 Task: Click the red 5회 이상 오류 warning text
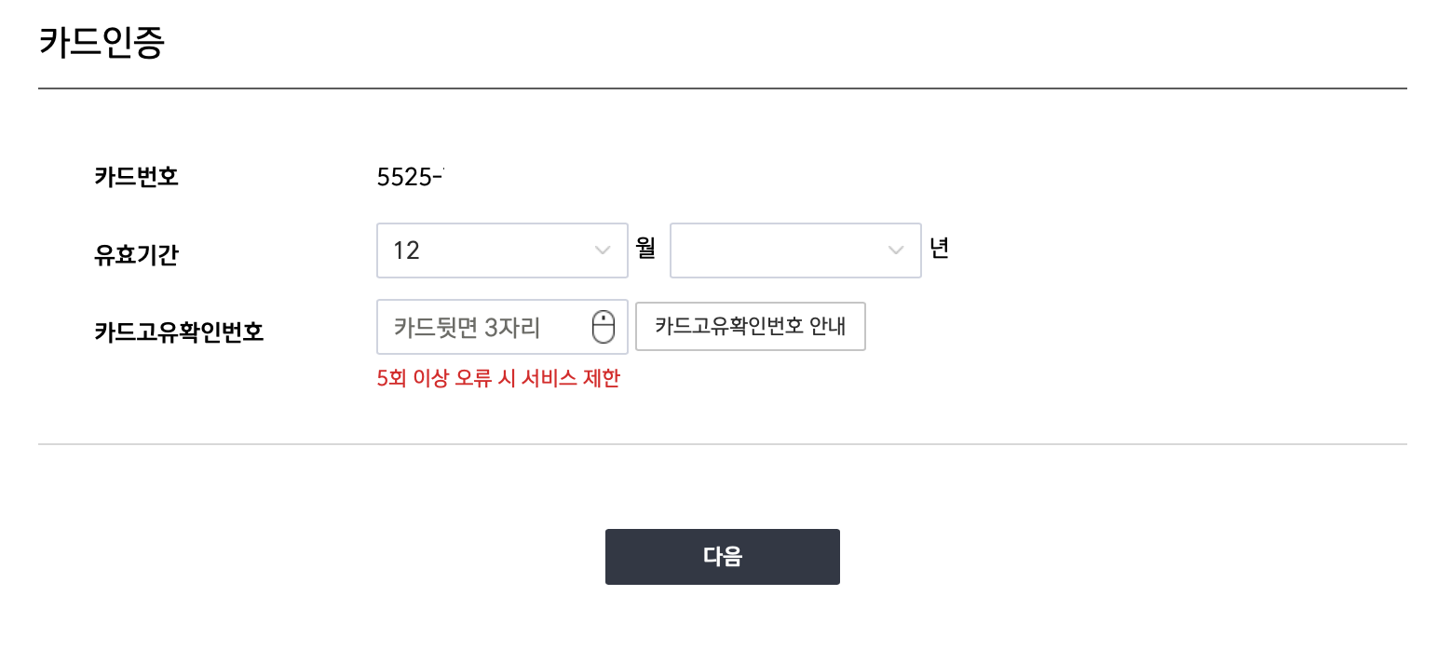498,378
